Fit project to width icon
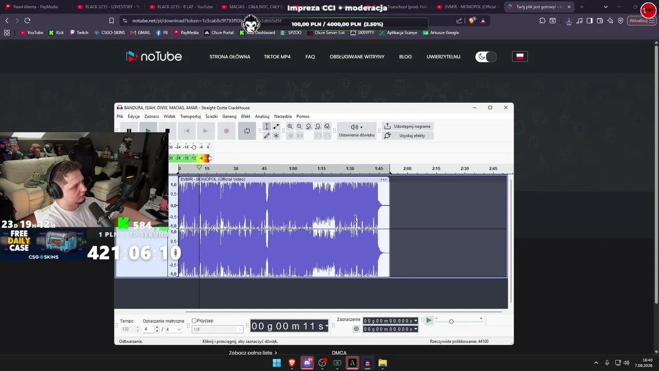The image size is (659, 371). pyautogui.click(x=318, y=126)
